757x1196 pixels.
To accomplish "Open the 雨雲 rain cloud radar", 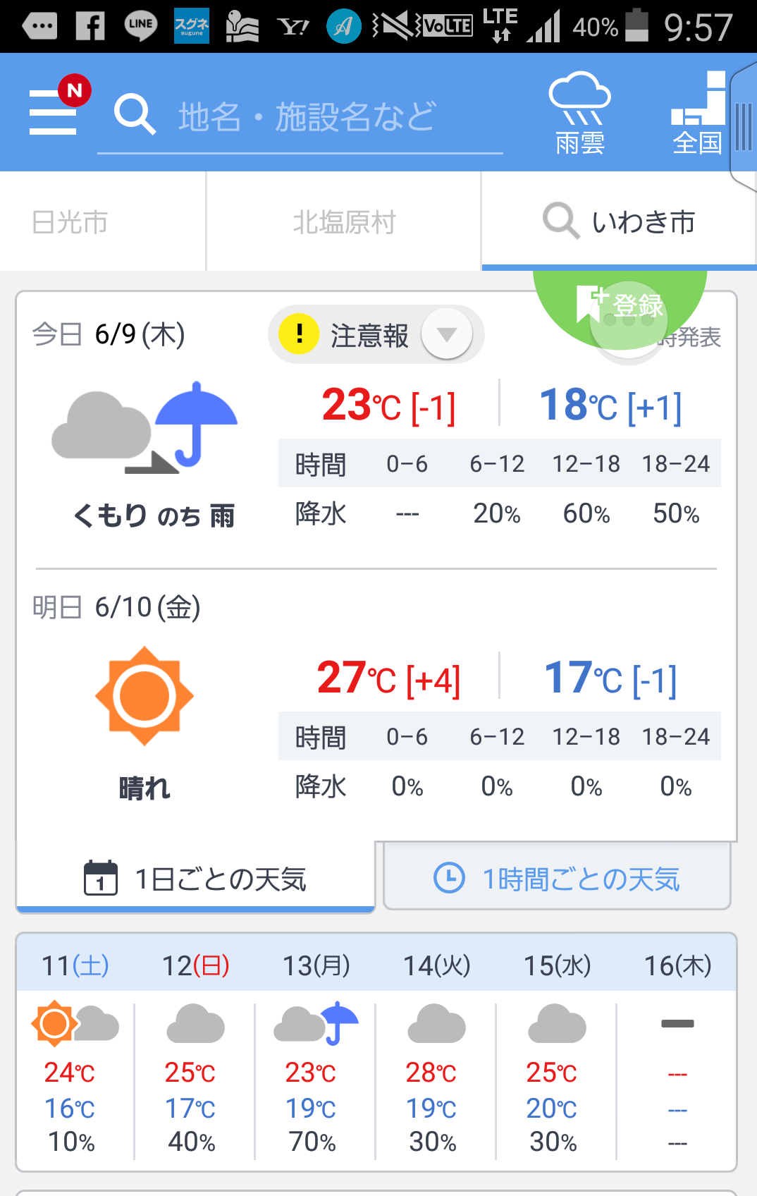I will click(579, 114).
